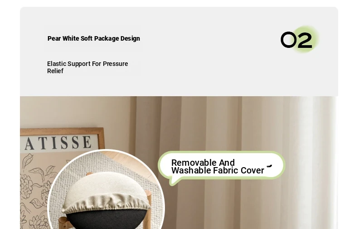Click the "Pear White Soft Package Design" heading
Image resolution: width=358 pixels, height=229 pixels.
(94, 38)
